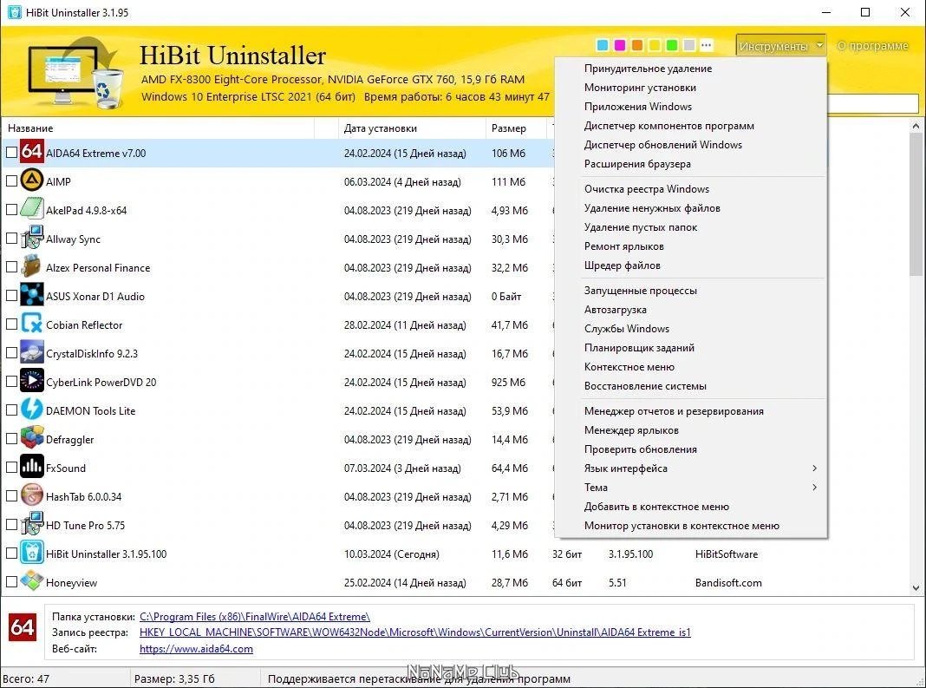This screenshot has width=926, height=688.
Task: Choose Шредер файлов from the menu
Action: (x=691, y=265)
